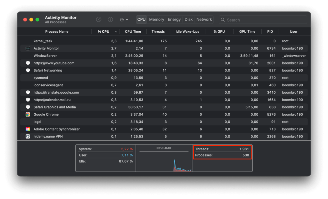The height and width of the screenshot is (199, 328).
Task: Switch to the Memory tab
Action: [156, 20]
